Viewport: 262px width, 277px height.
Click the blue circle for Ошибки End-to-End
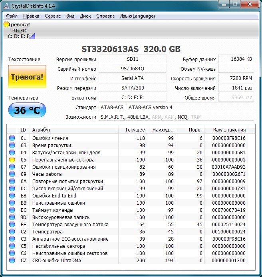point(12,195)
